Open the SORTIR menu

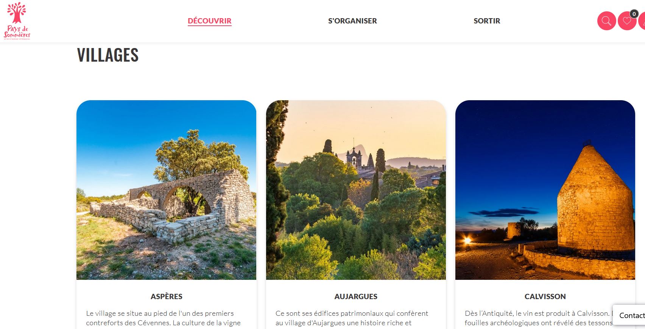pos(487,21)
